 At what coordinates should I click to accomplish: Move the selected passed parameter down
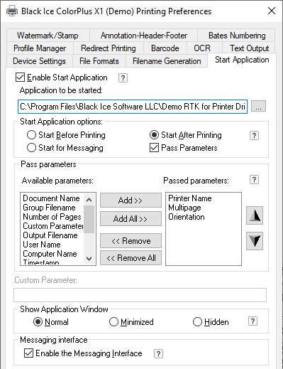(x=255, y=241)
